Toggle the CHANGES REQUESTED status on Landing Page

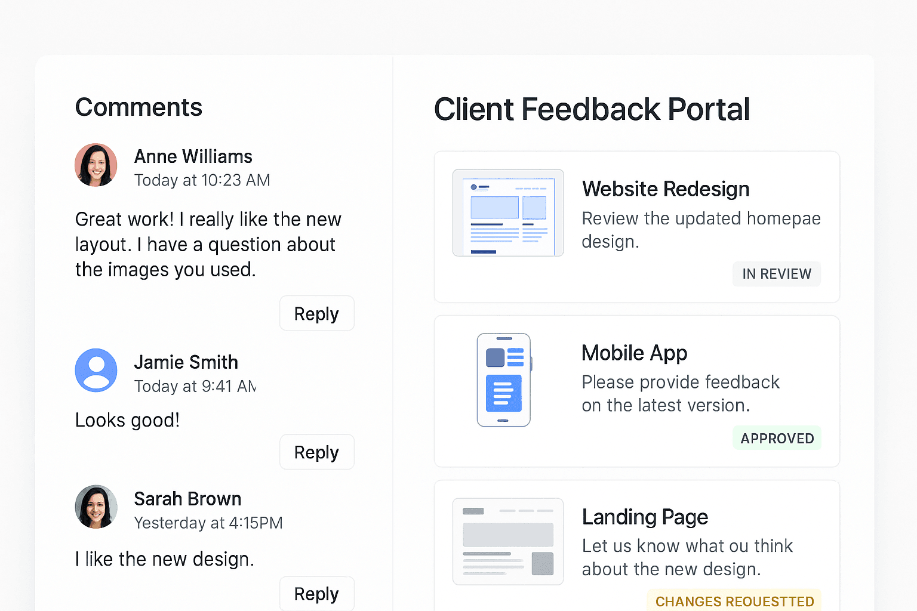tap(734, 601)
